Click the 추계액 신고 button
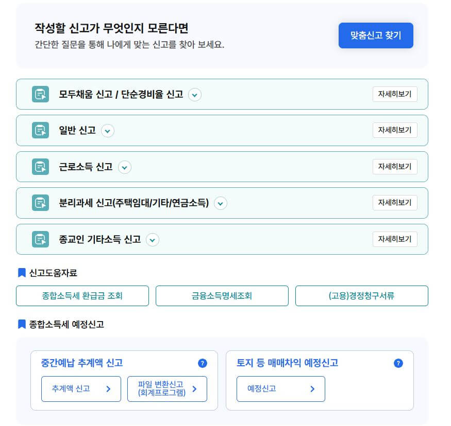The width and height of the screenshot is (451, 426). coord(81,389)
